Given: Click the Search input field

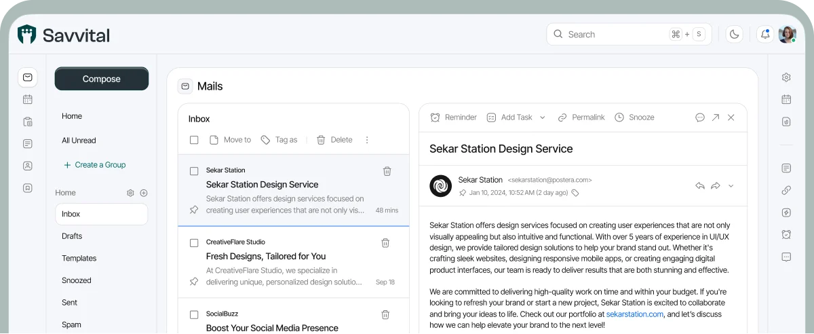Looking at the screenshot, I should [x=614, y=34].
